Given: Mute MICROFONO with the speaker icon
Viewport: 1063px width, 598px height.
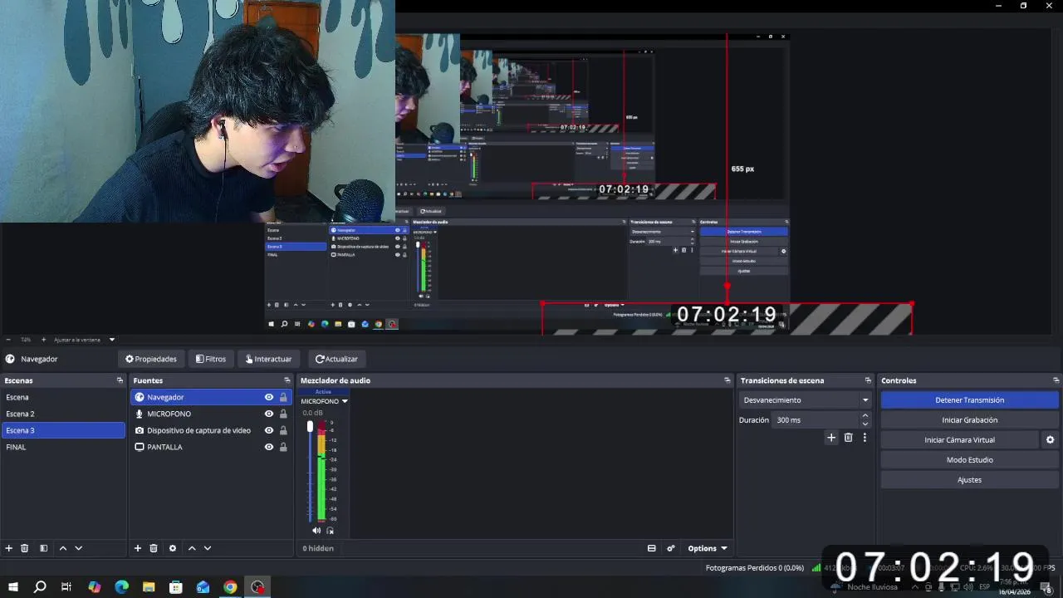Looking at the screenshot, I should tap(316, 531).
